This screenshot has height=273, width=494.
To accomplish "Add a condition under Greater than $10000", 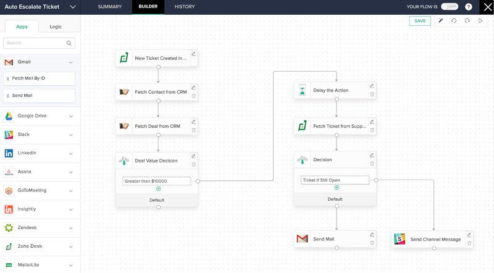I will 159,189.
